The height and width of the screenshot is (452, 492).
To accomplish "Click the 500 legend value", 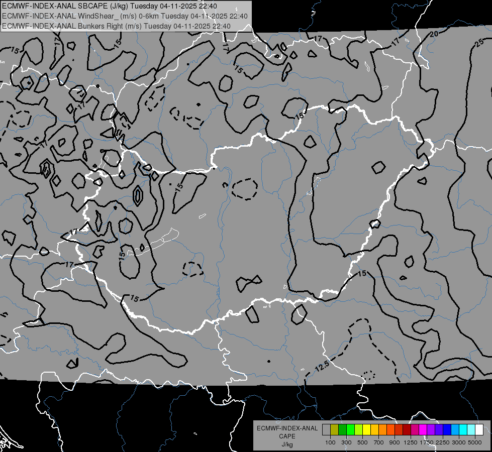I will point(362,442).
